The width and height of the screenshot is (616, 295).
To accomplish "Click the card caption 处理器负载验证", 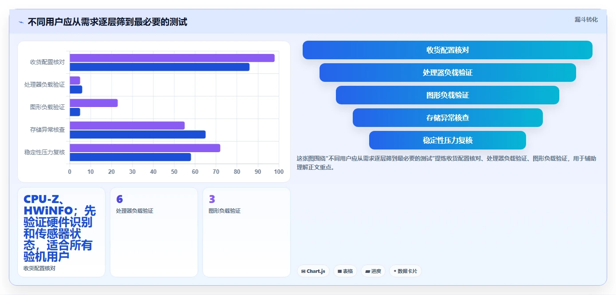I will [135, 211].
